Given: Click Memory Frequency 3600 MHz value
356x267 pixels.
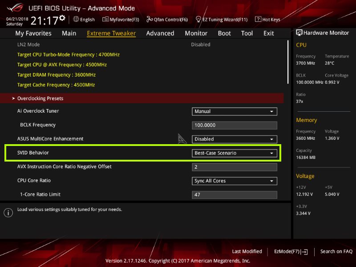Looking at the screenshot, I should tap(305, 138).
